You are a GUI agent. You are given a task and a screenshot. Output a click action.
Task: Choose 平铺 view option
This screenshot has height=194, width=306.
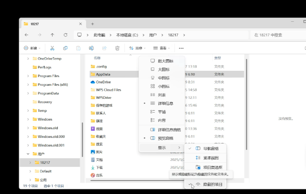point(162,112)
